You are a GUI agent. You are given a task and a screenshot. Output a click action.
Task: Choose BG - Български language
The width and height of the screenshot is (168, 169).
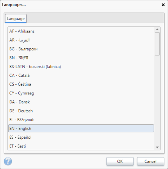pyautogui.click(x=81, y=49)
